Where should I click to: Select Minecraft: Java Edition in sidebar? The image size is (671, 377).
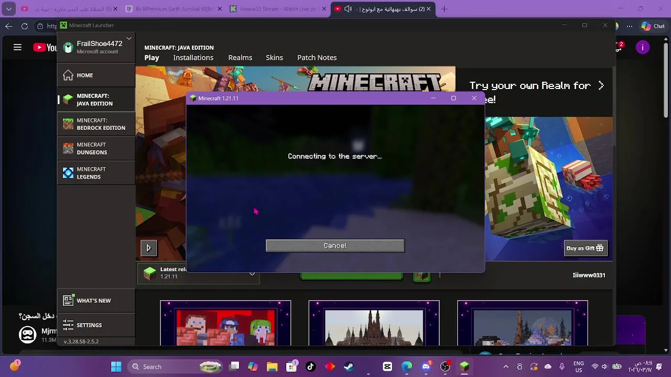pos(96,99)
